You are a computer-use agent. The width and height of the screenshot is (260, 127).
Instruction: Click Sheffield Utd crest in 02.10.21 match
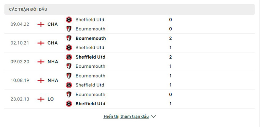point(69,48)
